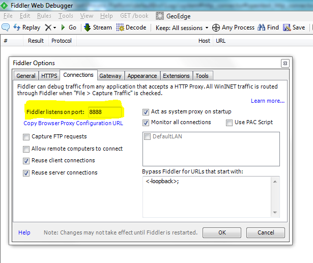Click the Learn more link
Image resolution: width=313 pixels, height=263 pixels.
point(268,101)
